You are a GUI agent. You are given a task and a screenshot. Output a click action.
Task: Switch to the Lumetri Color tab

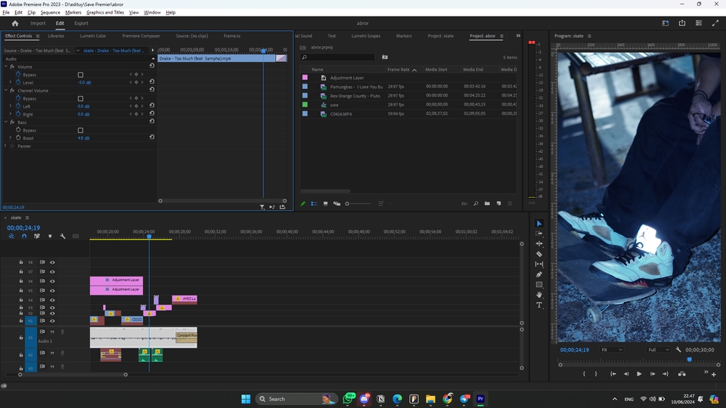92,36
